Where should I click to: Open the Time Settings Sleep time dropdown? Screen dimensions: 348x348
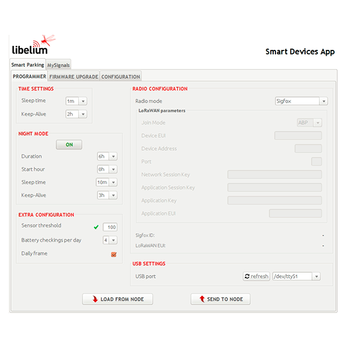(x=76, y=101)
